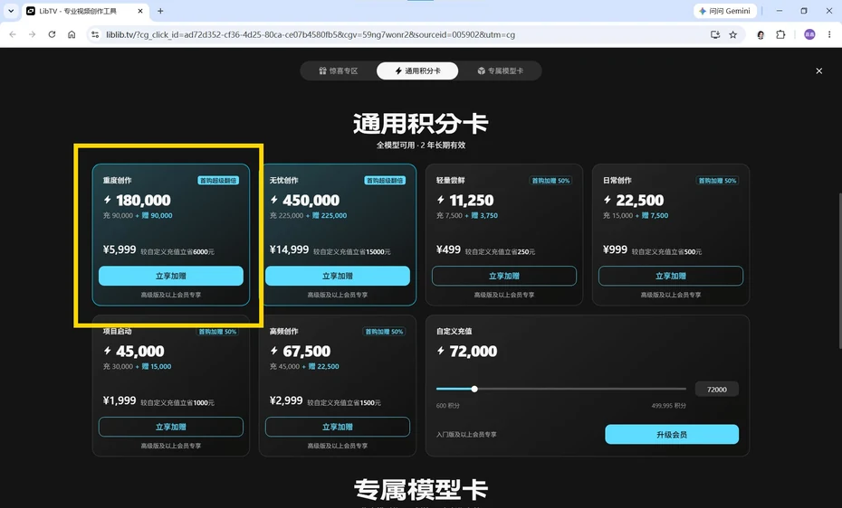
Task: Reload the current page
Action: point(53,34)
